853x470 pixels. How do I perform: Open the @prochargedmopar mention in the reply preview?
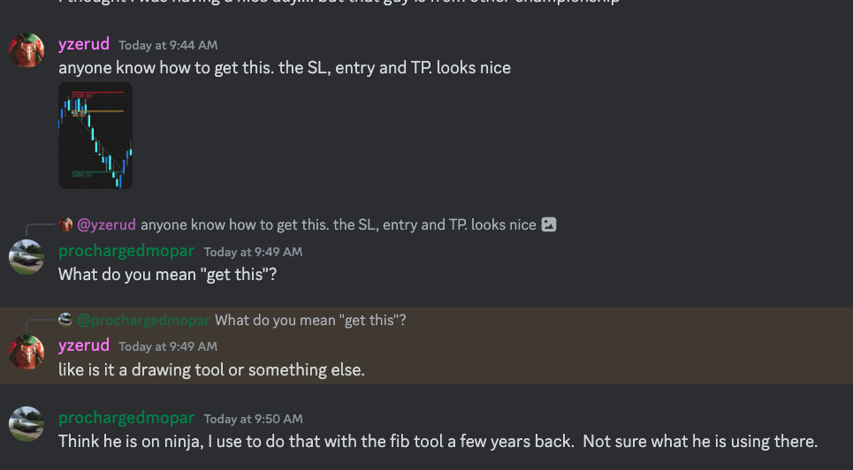pos(150,320)
